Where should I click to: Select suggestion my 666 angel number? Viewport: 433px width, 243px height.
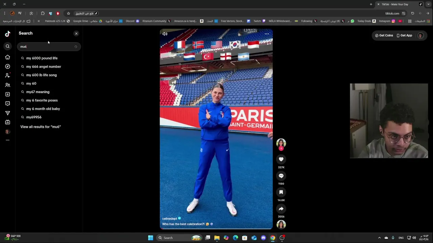click(x=44, y=66)
